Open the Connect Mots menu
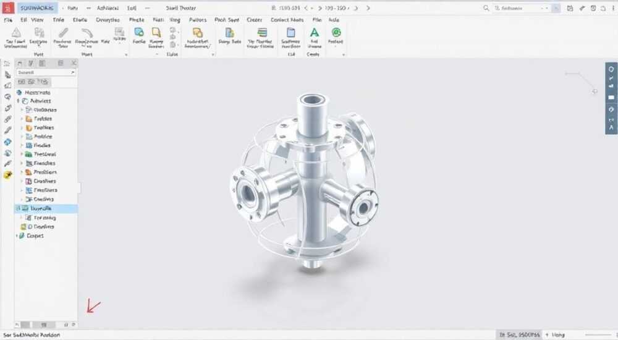The width and height of the screenshot is (618, 340). click(x=287, y=20)
